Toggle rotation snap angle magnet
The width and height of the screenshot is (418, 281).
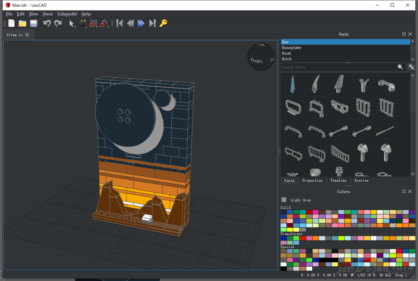click(x=104, y=24)
